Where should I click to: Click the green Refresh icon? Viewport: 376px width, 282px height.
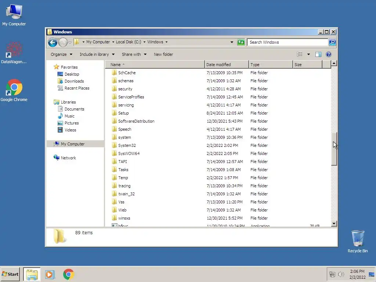click(241, 42)
